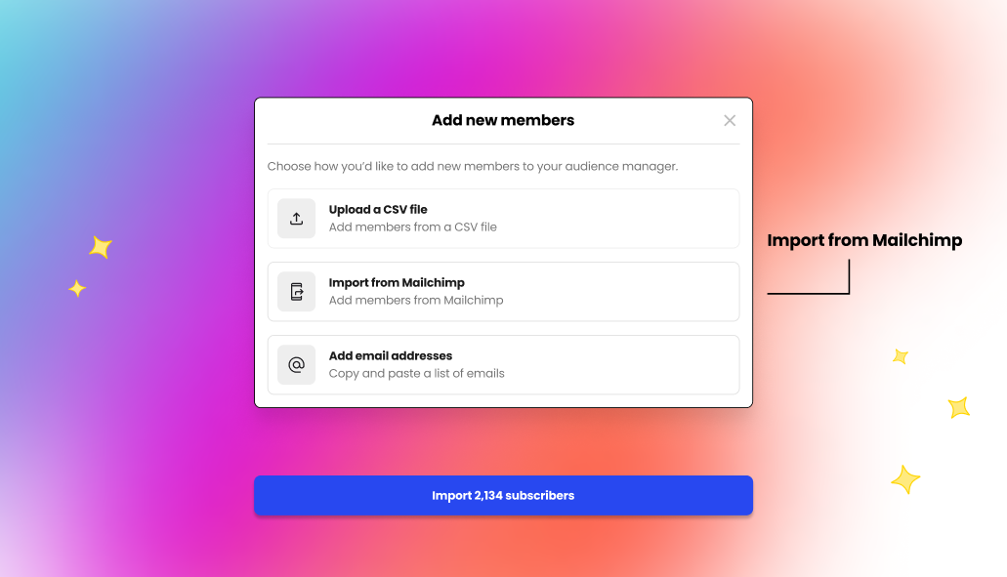The width and height of the screenshot is (1007, 577).
Task: Close the Add new members dialog
Action: [730, 121]
